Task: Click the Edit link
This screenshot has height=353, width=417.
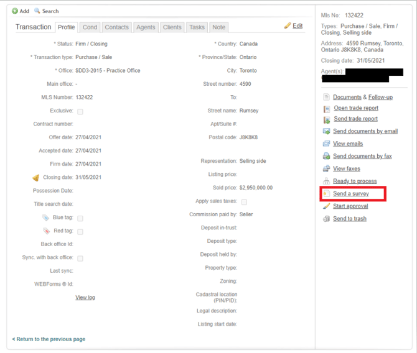Action: click(x=298, y=25)
